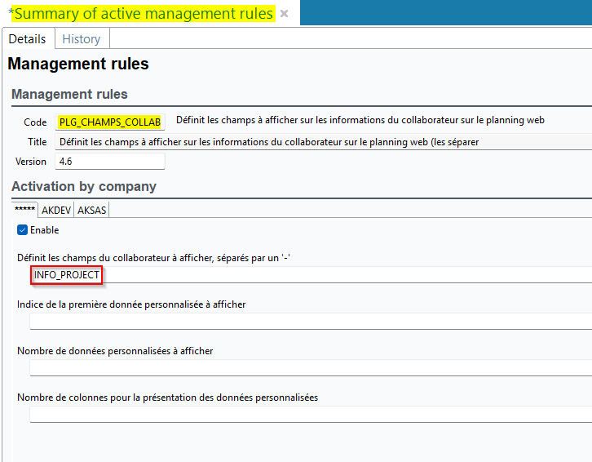Screen dimensions: 592x462
Task: Open the Details tab
Action: click(27, 39)
